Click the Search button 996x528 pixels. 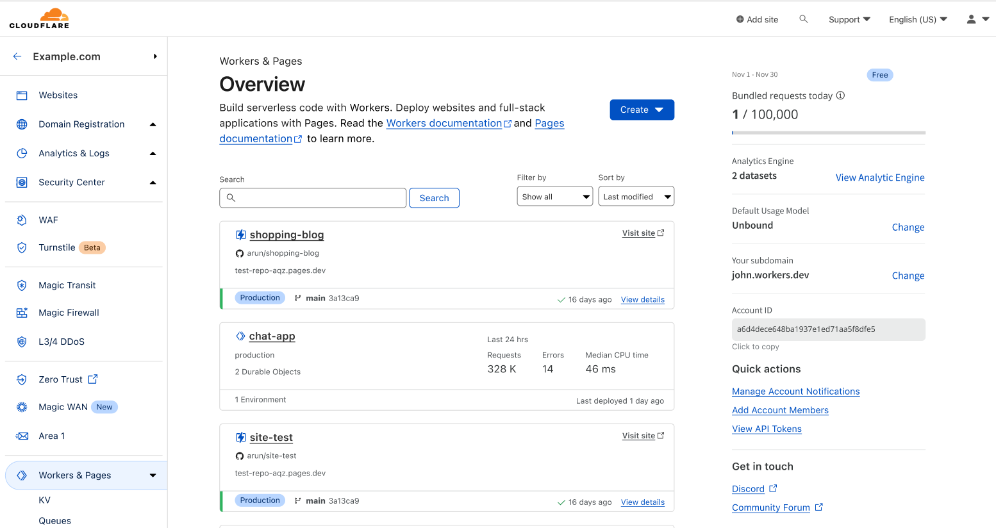coord(434,198)
